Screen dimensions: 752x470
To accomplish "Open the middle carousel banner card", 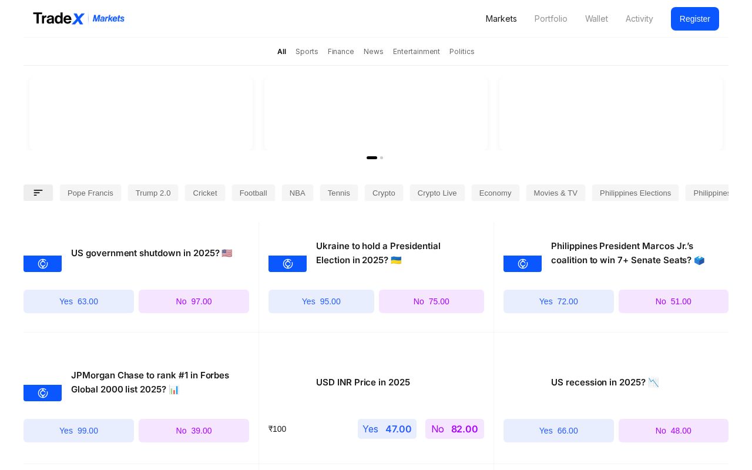I will 376,114.
